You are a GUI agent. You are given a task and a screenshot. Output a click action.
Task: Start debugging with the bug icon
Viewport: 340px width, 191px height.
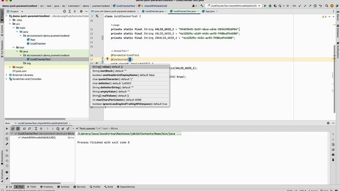270,6
